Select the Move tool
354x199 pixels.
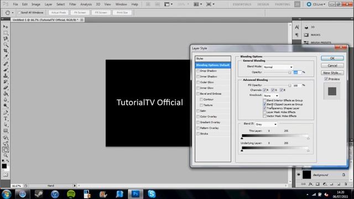[x=6, y=27]
